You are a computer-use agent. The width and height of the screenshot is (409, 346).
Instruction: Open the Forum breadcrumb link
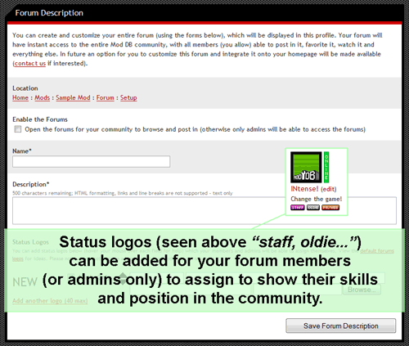pos(106,97)
